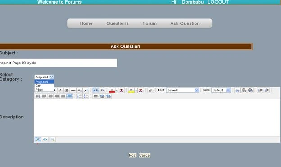This screenshot has height=167, width=281.
Task: Switch editor to Design mode
Action: pyautogui.click(x=38, y=140)
